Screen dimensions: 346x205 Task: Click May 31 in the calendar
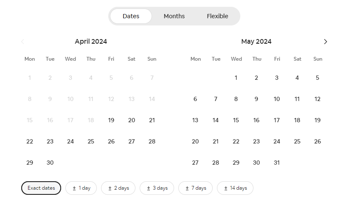click(x=277, y=163)
